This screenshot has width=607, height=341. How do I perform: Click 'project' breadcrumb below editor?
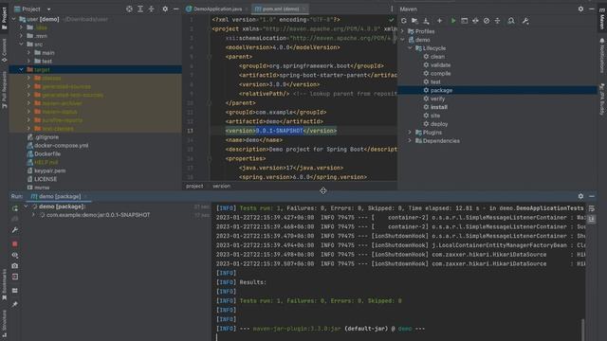(x=194, y=186)
